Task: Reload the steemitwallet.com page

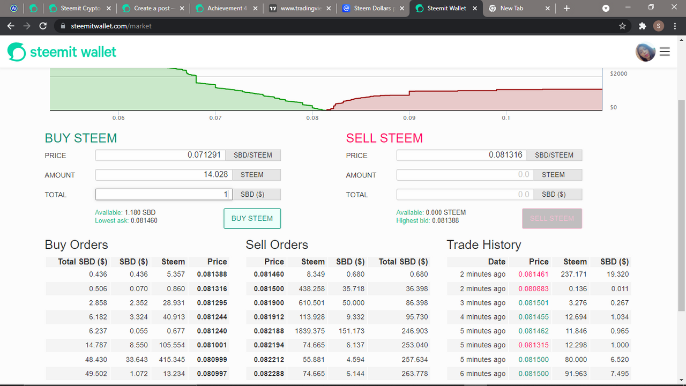Action: (x=43, y=26)
